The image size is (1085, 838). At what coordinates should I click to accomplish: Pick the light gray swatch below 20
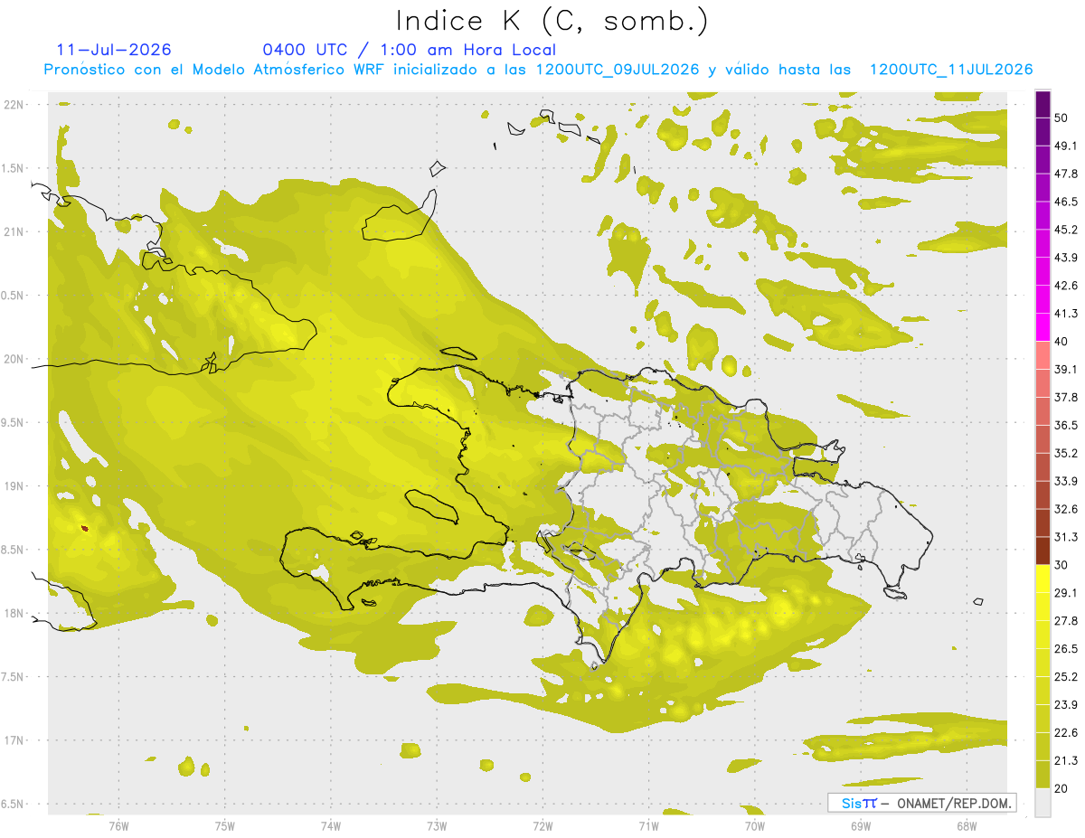pos(1043,803)
